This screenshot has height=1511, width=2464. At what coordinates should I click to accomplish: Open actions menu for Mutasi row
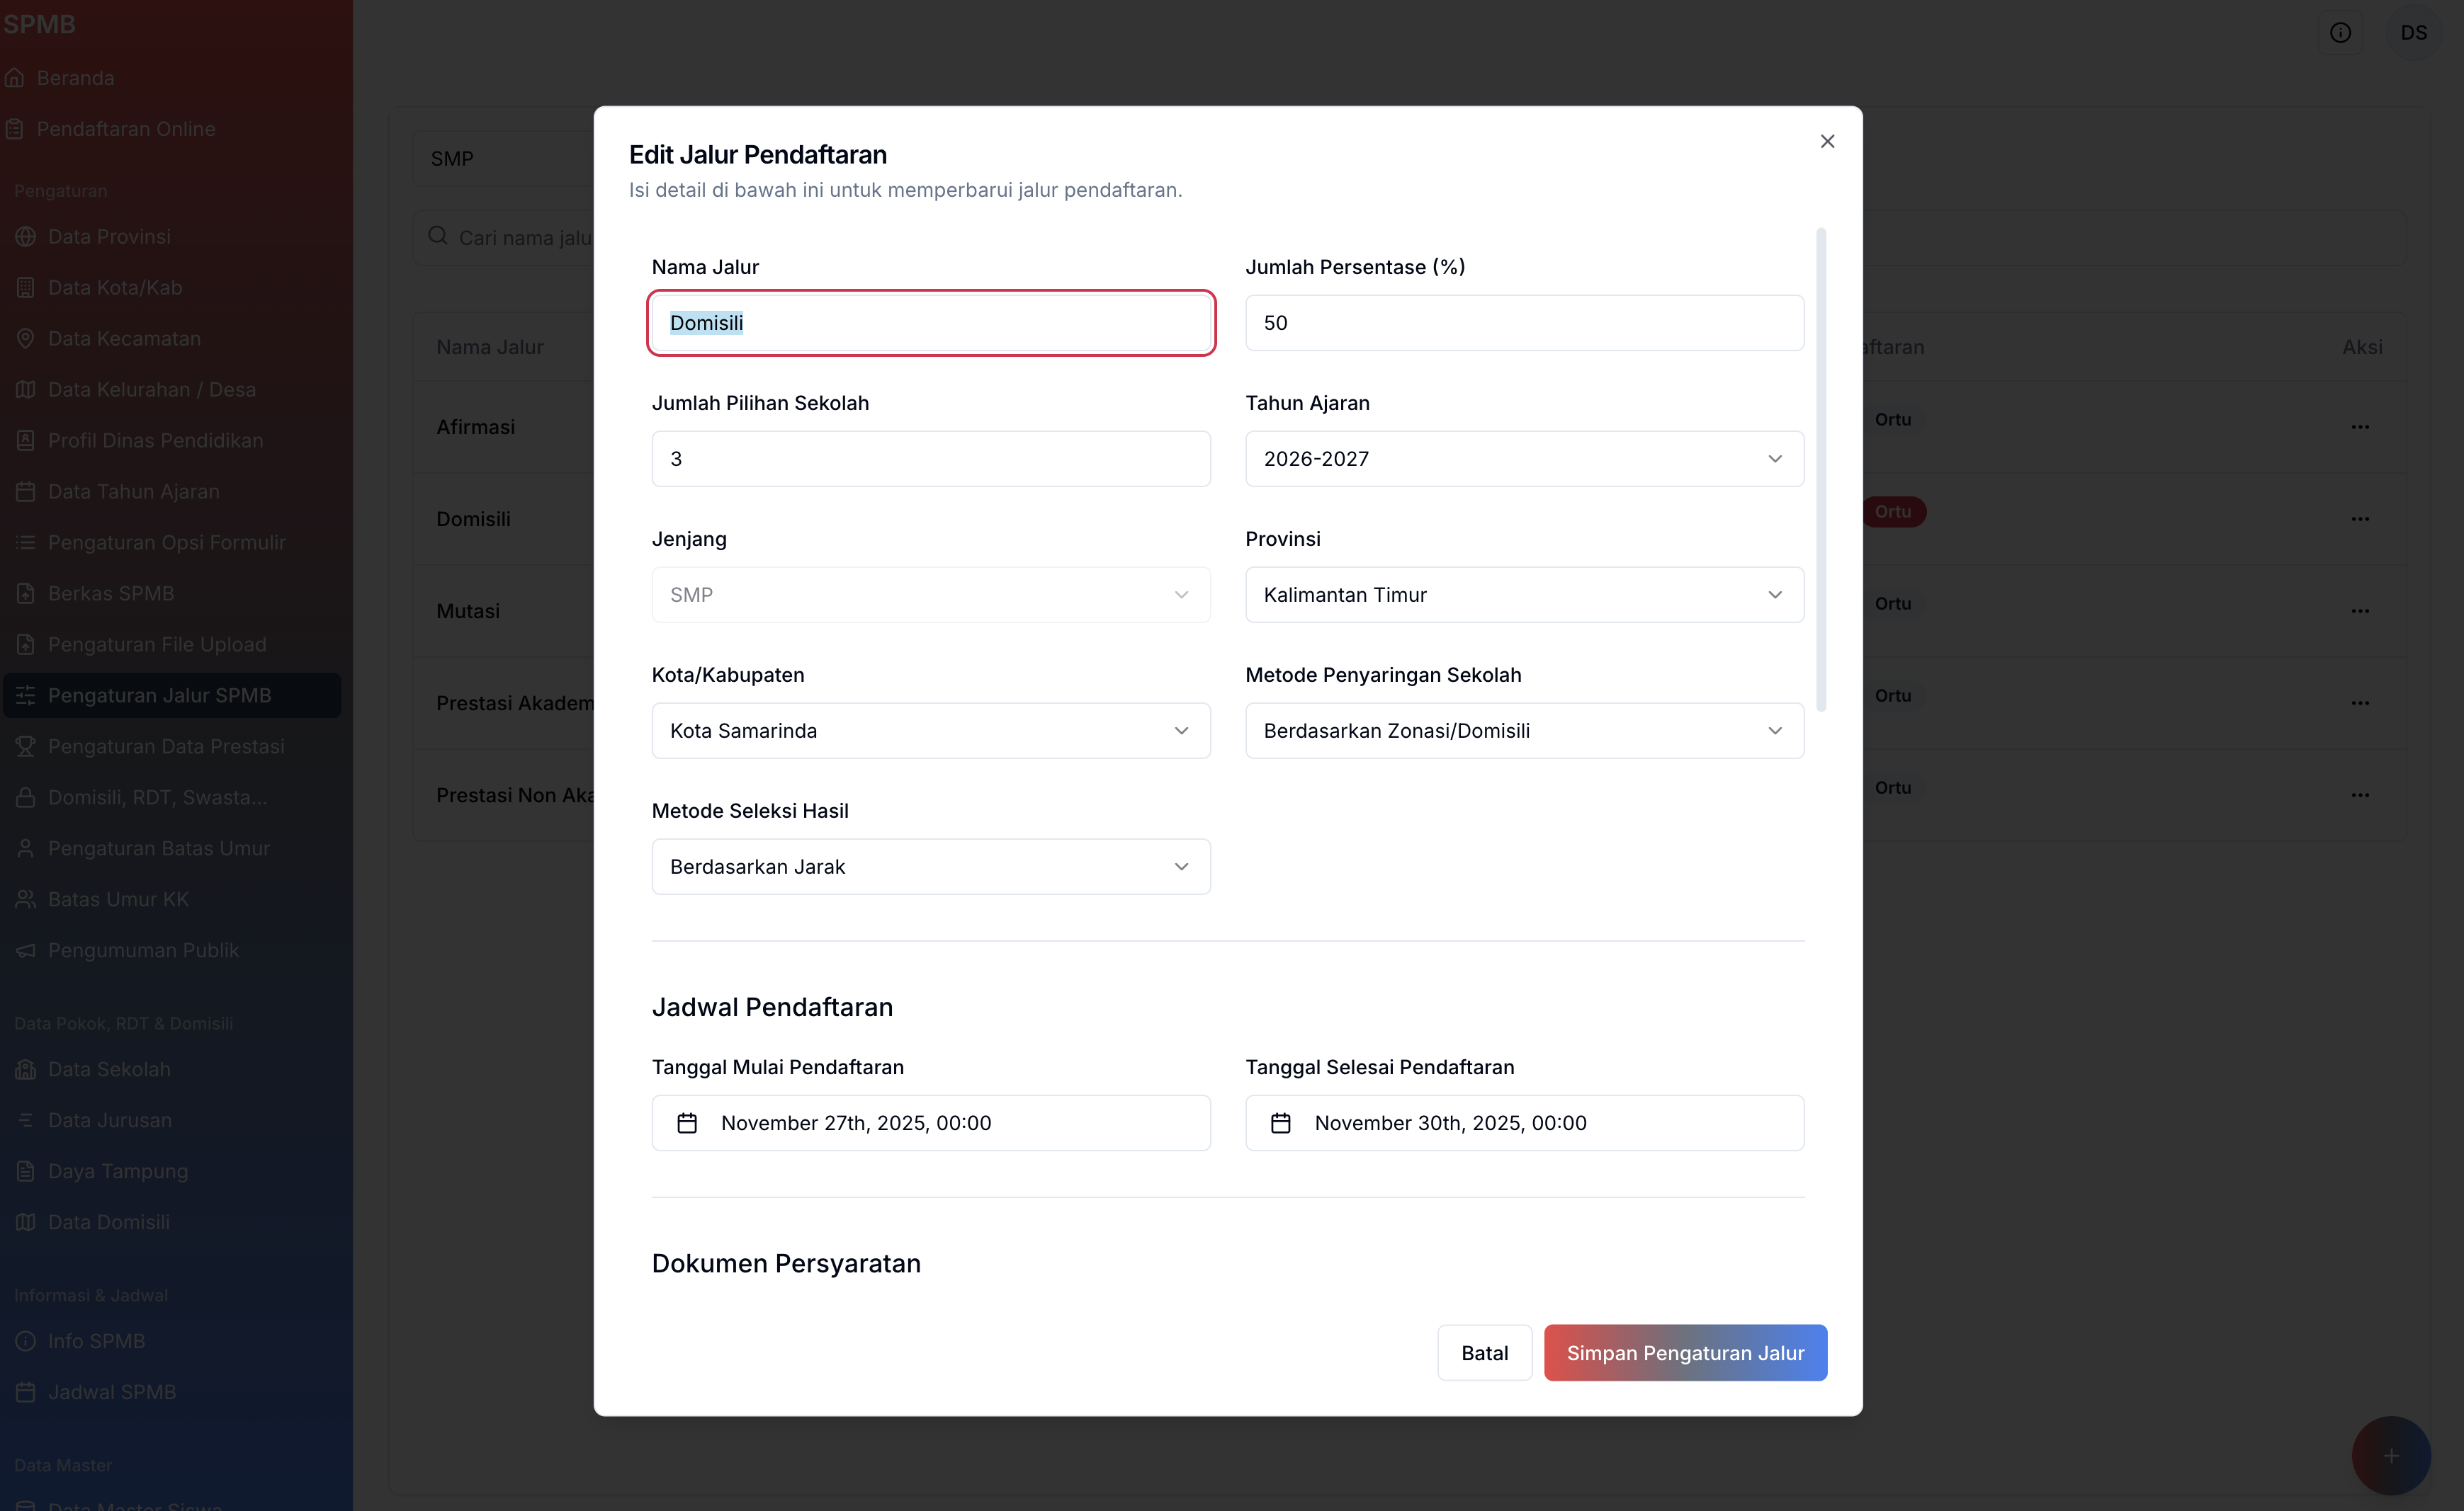[x=2360, y=612]
